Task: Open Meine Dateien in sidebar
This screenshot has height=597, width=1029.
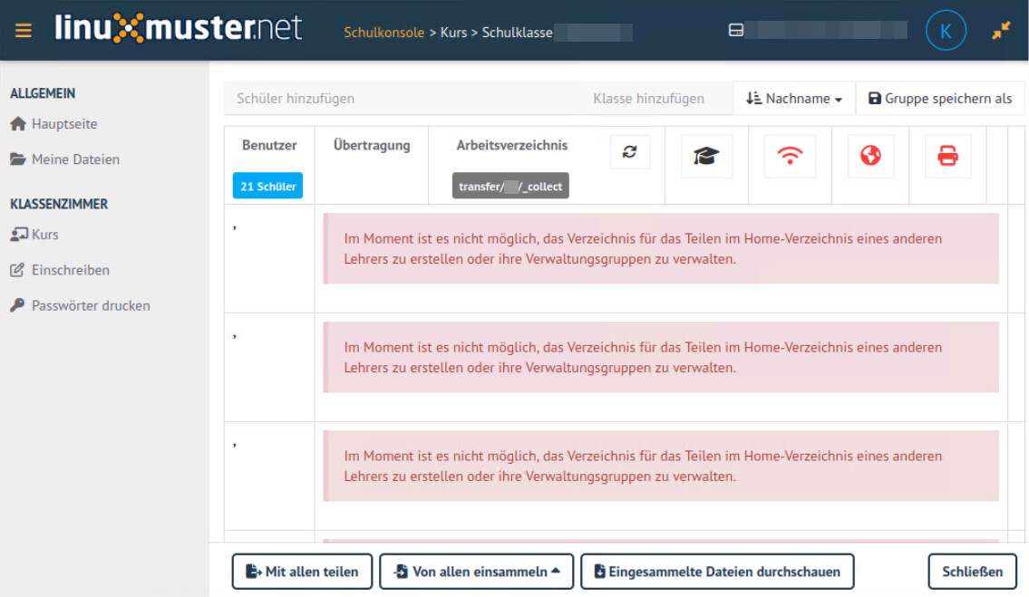Action: click(x=75, y=159)
